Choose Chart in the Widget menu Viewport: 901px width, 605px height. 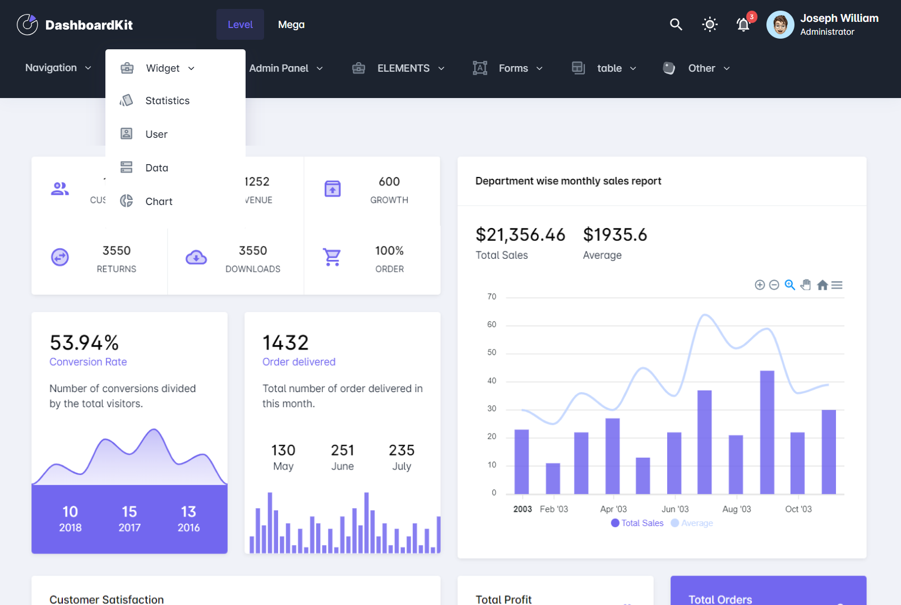tap(159, 202)
